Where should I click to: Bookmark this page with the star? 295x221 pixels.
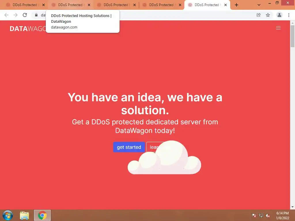click(268, 15)
